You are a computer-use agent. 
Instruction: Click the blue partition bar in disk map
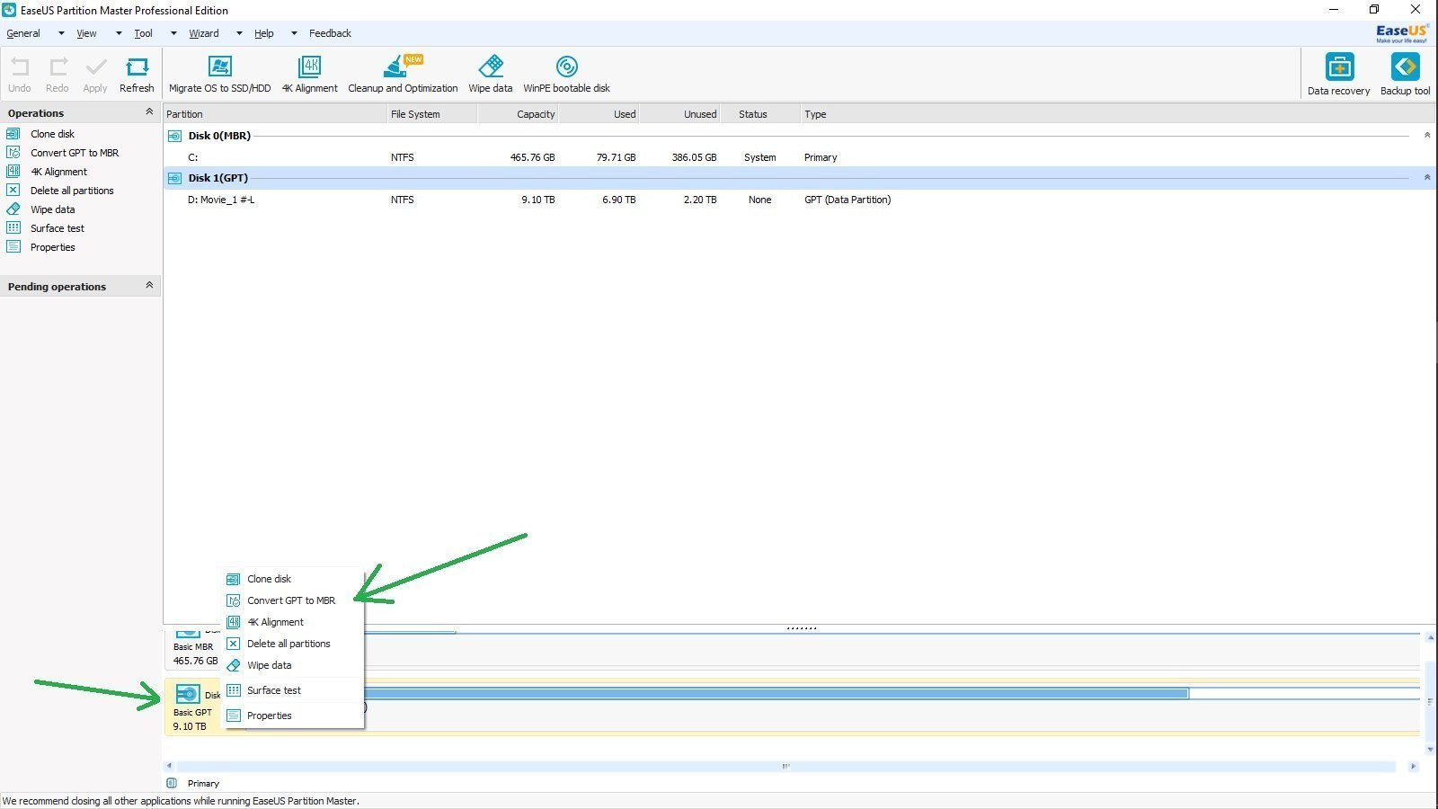click(777, 693)
